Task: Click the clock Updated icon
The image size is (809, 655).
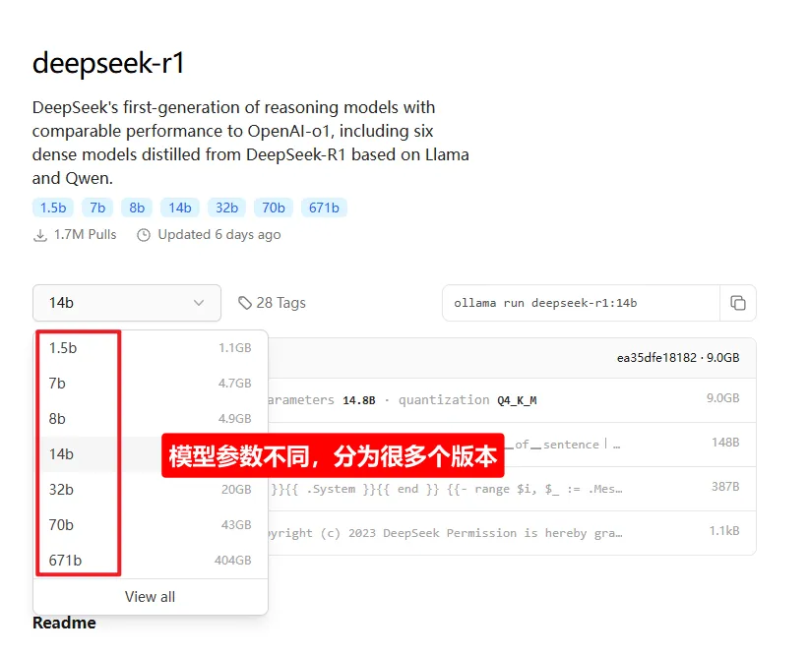Action: [144, 235]
